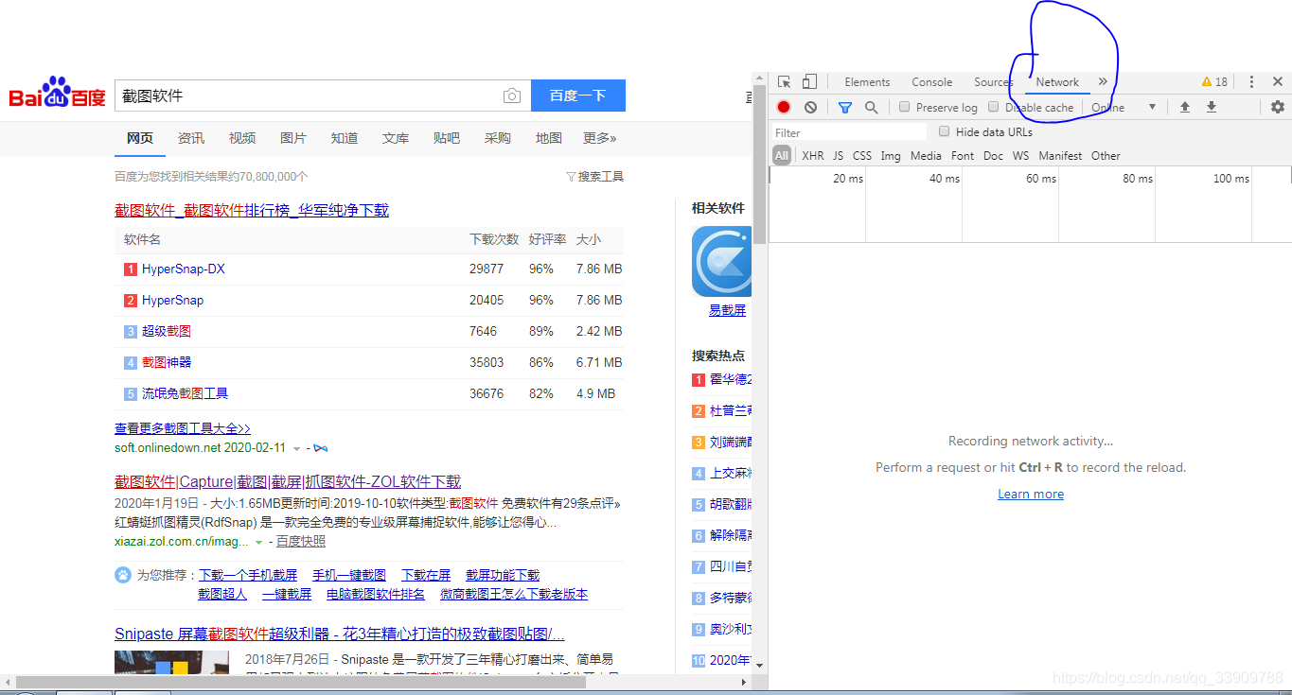Filter requests by CSS

coord(862,156)
